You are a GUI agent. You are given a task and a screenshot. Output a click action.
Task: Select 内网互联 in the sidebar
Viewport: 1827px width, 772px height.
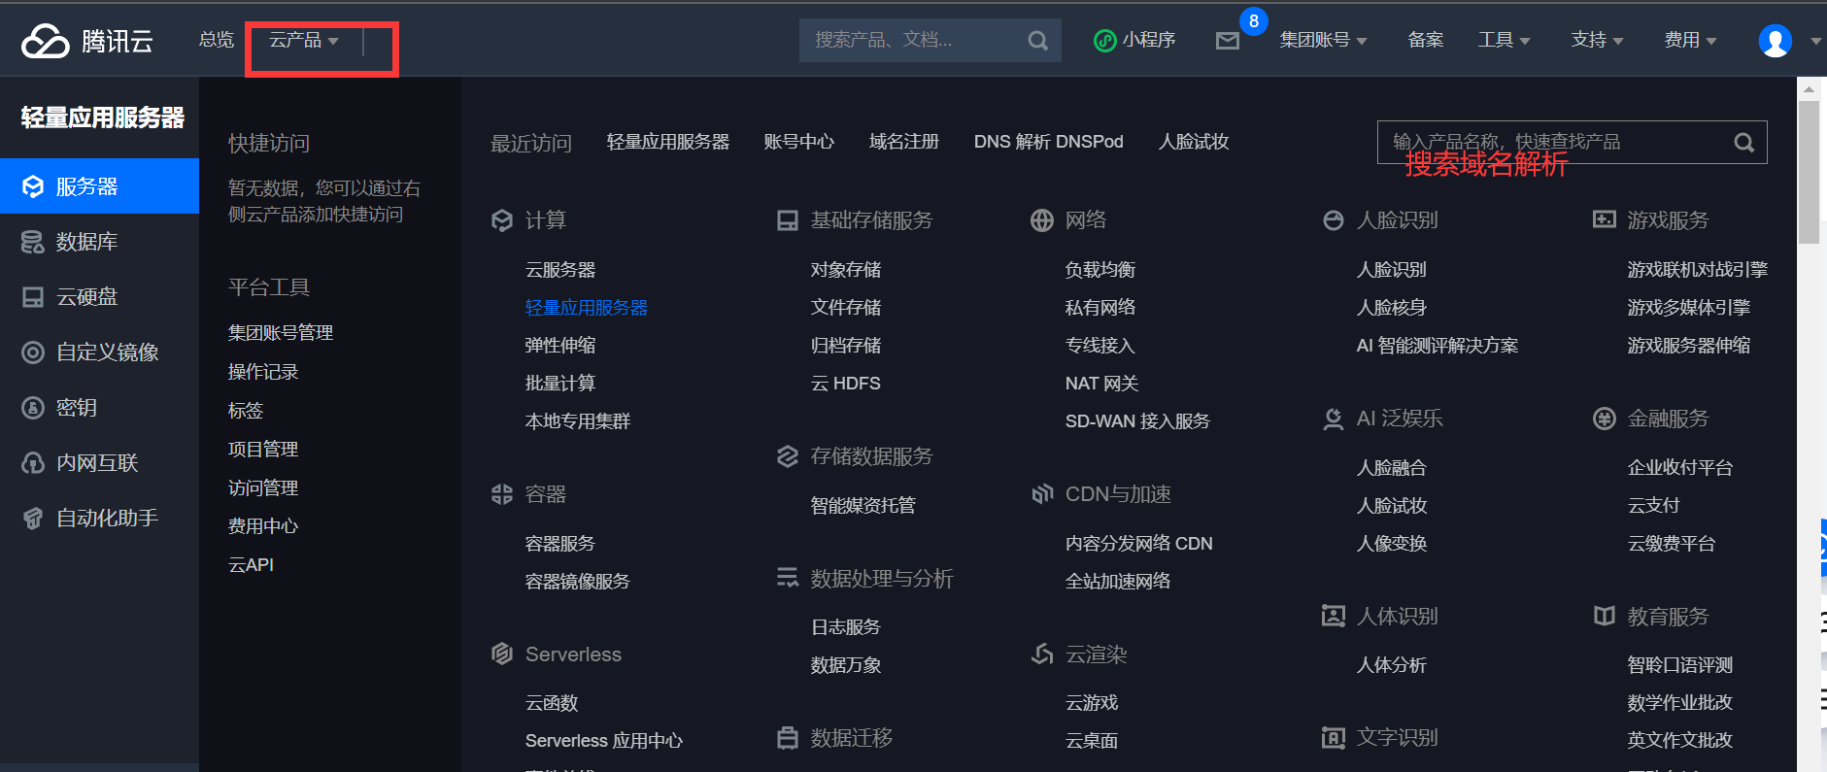(x=99, y=463)
